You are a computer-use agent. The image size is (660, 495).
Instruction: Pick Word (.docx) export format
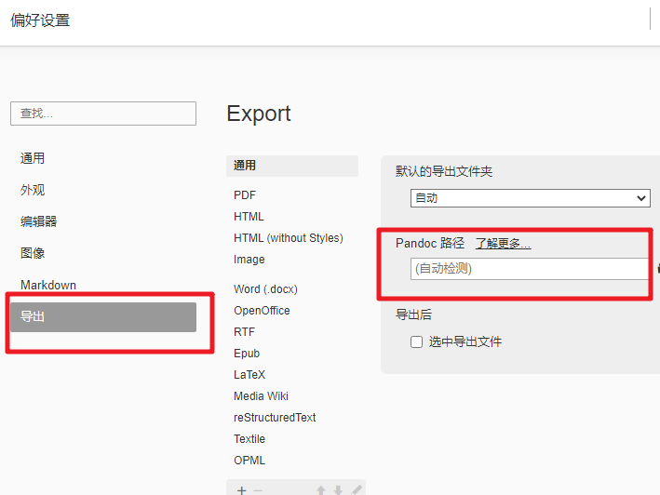(265, 289)
